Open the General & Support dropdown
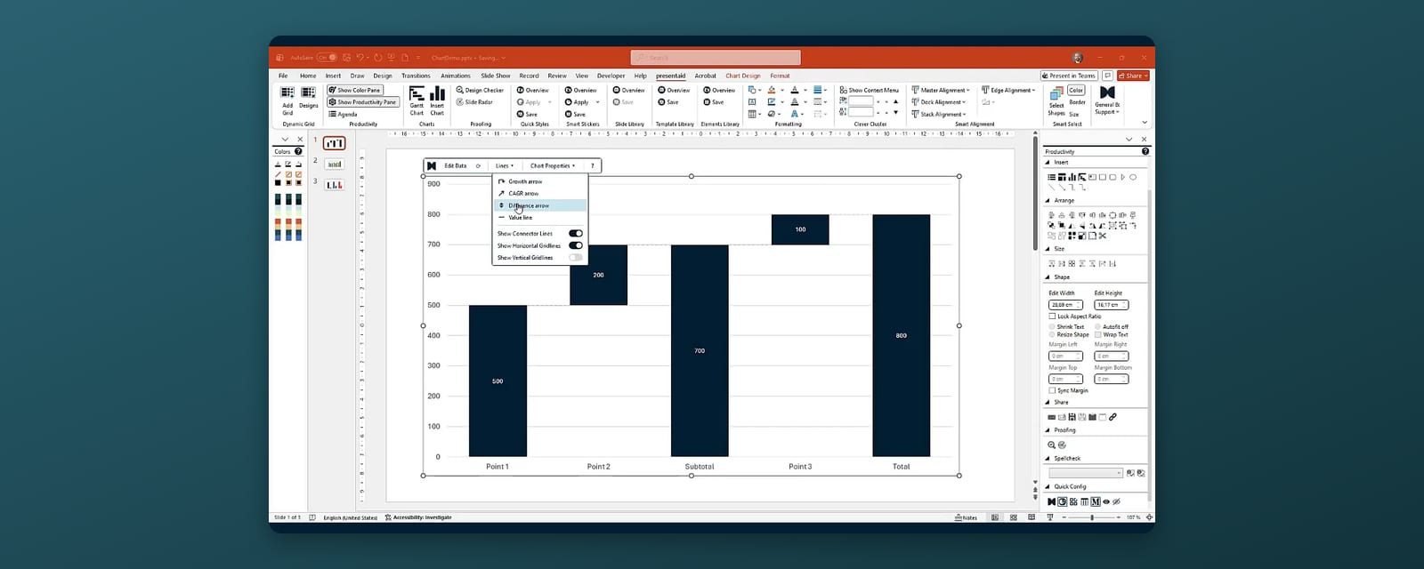 coord(1107,101)
